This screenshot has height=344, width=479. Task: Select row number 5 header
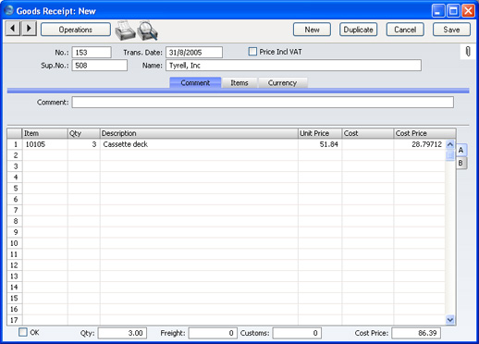point(15,189)
